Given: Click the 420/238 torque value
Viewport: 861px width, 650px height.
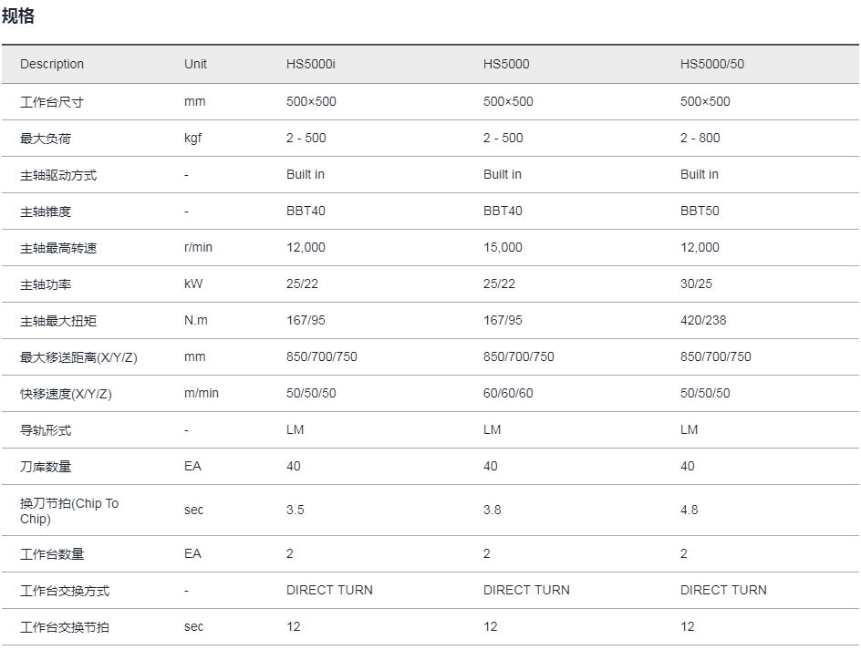Looking at the screenshot, I should tap(703, 320).
